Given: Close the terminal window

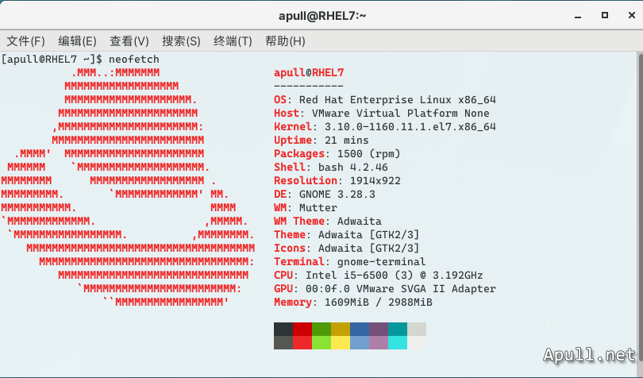Looking at the screenshot, I should coord(632,15).
